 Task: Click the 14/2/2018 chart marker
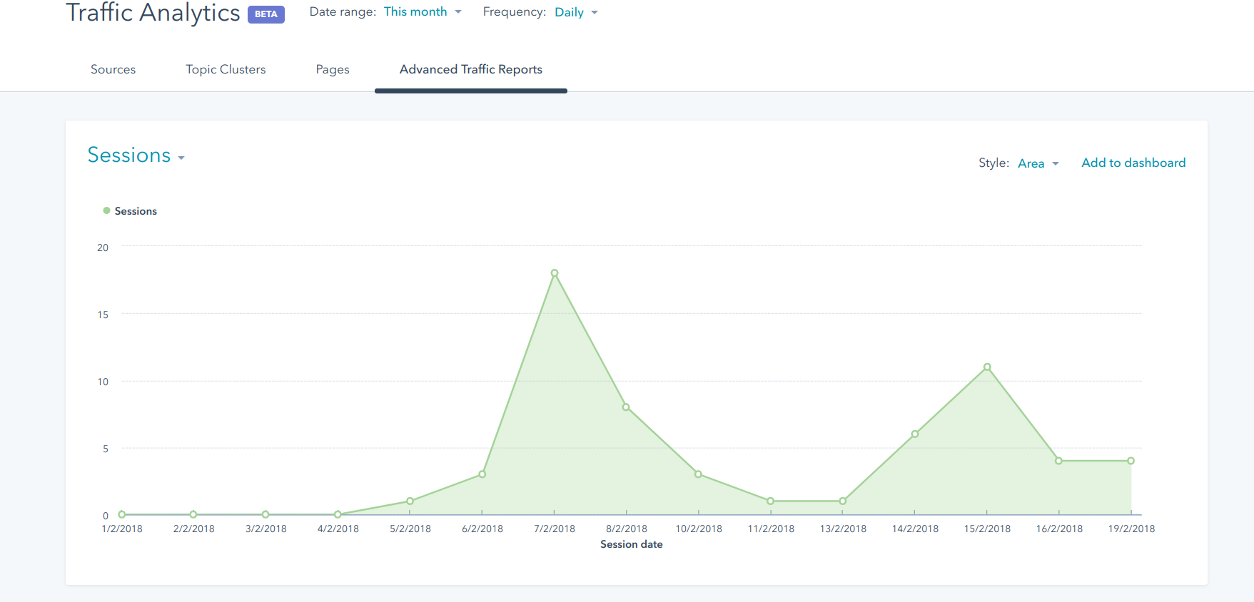[915, 434]
